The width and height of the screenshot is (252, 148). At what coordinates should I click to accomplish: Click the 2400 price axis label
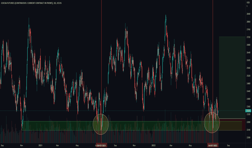pyautogui.click(x=248, y=99)
